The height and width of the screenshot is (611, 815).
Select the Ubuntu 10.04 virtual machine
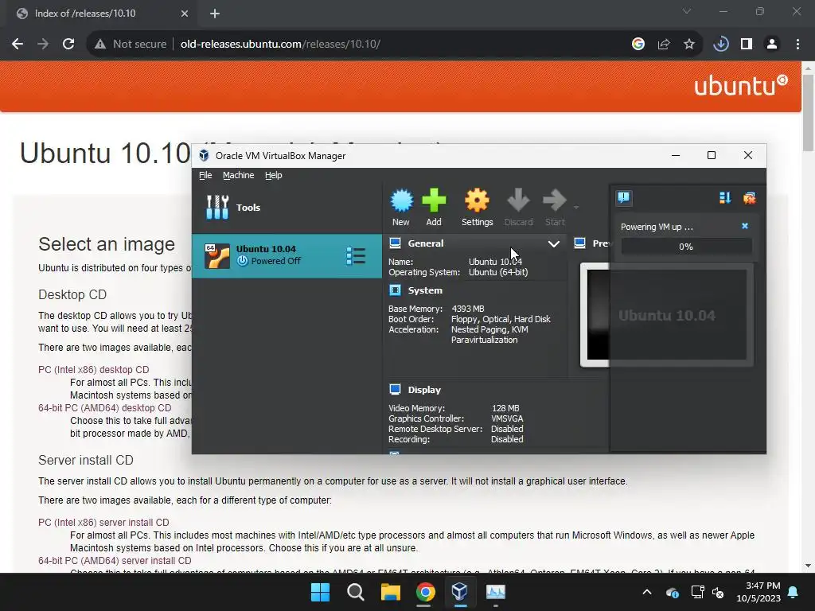pos(287,255)
